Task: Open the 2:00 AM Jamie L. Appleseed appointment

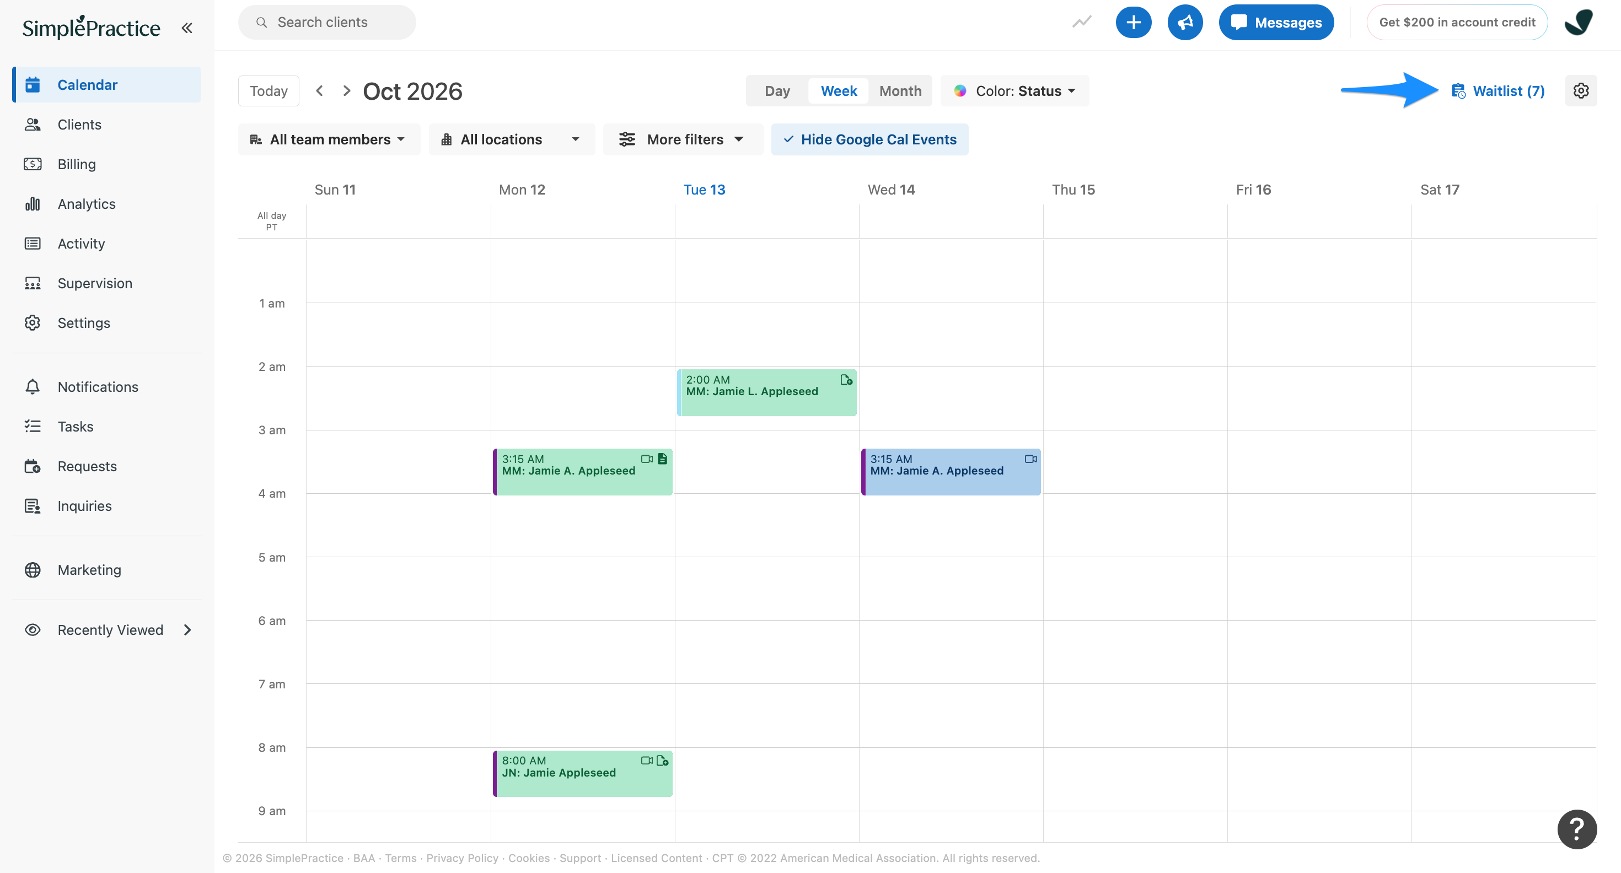Action: click(x=766, y=392)
